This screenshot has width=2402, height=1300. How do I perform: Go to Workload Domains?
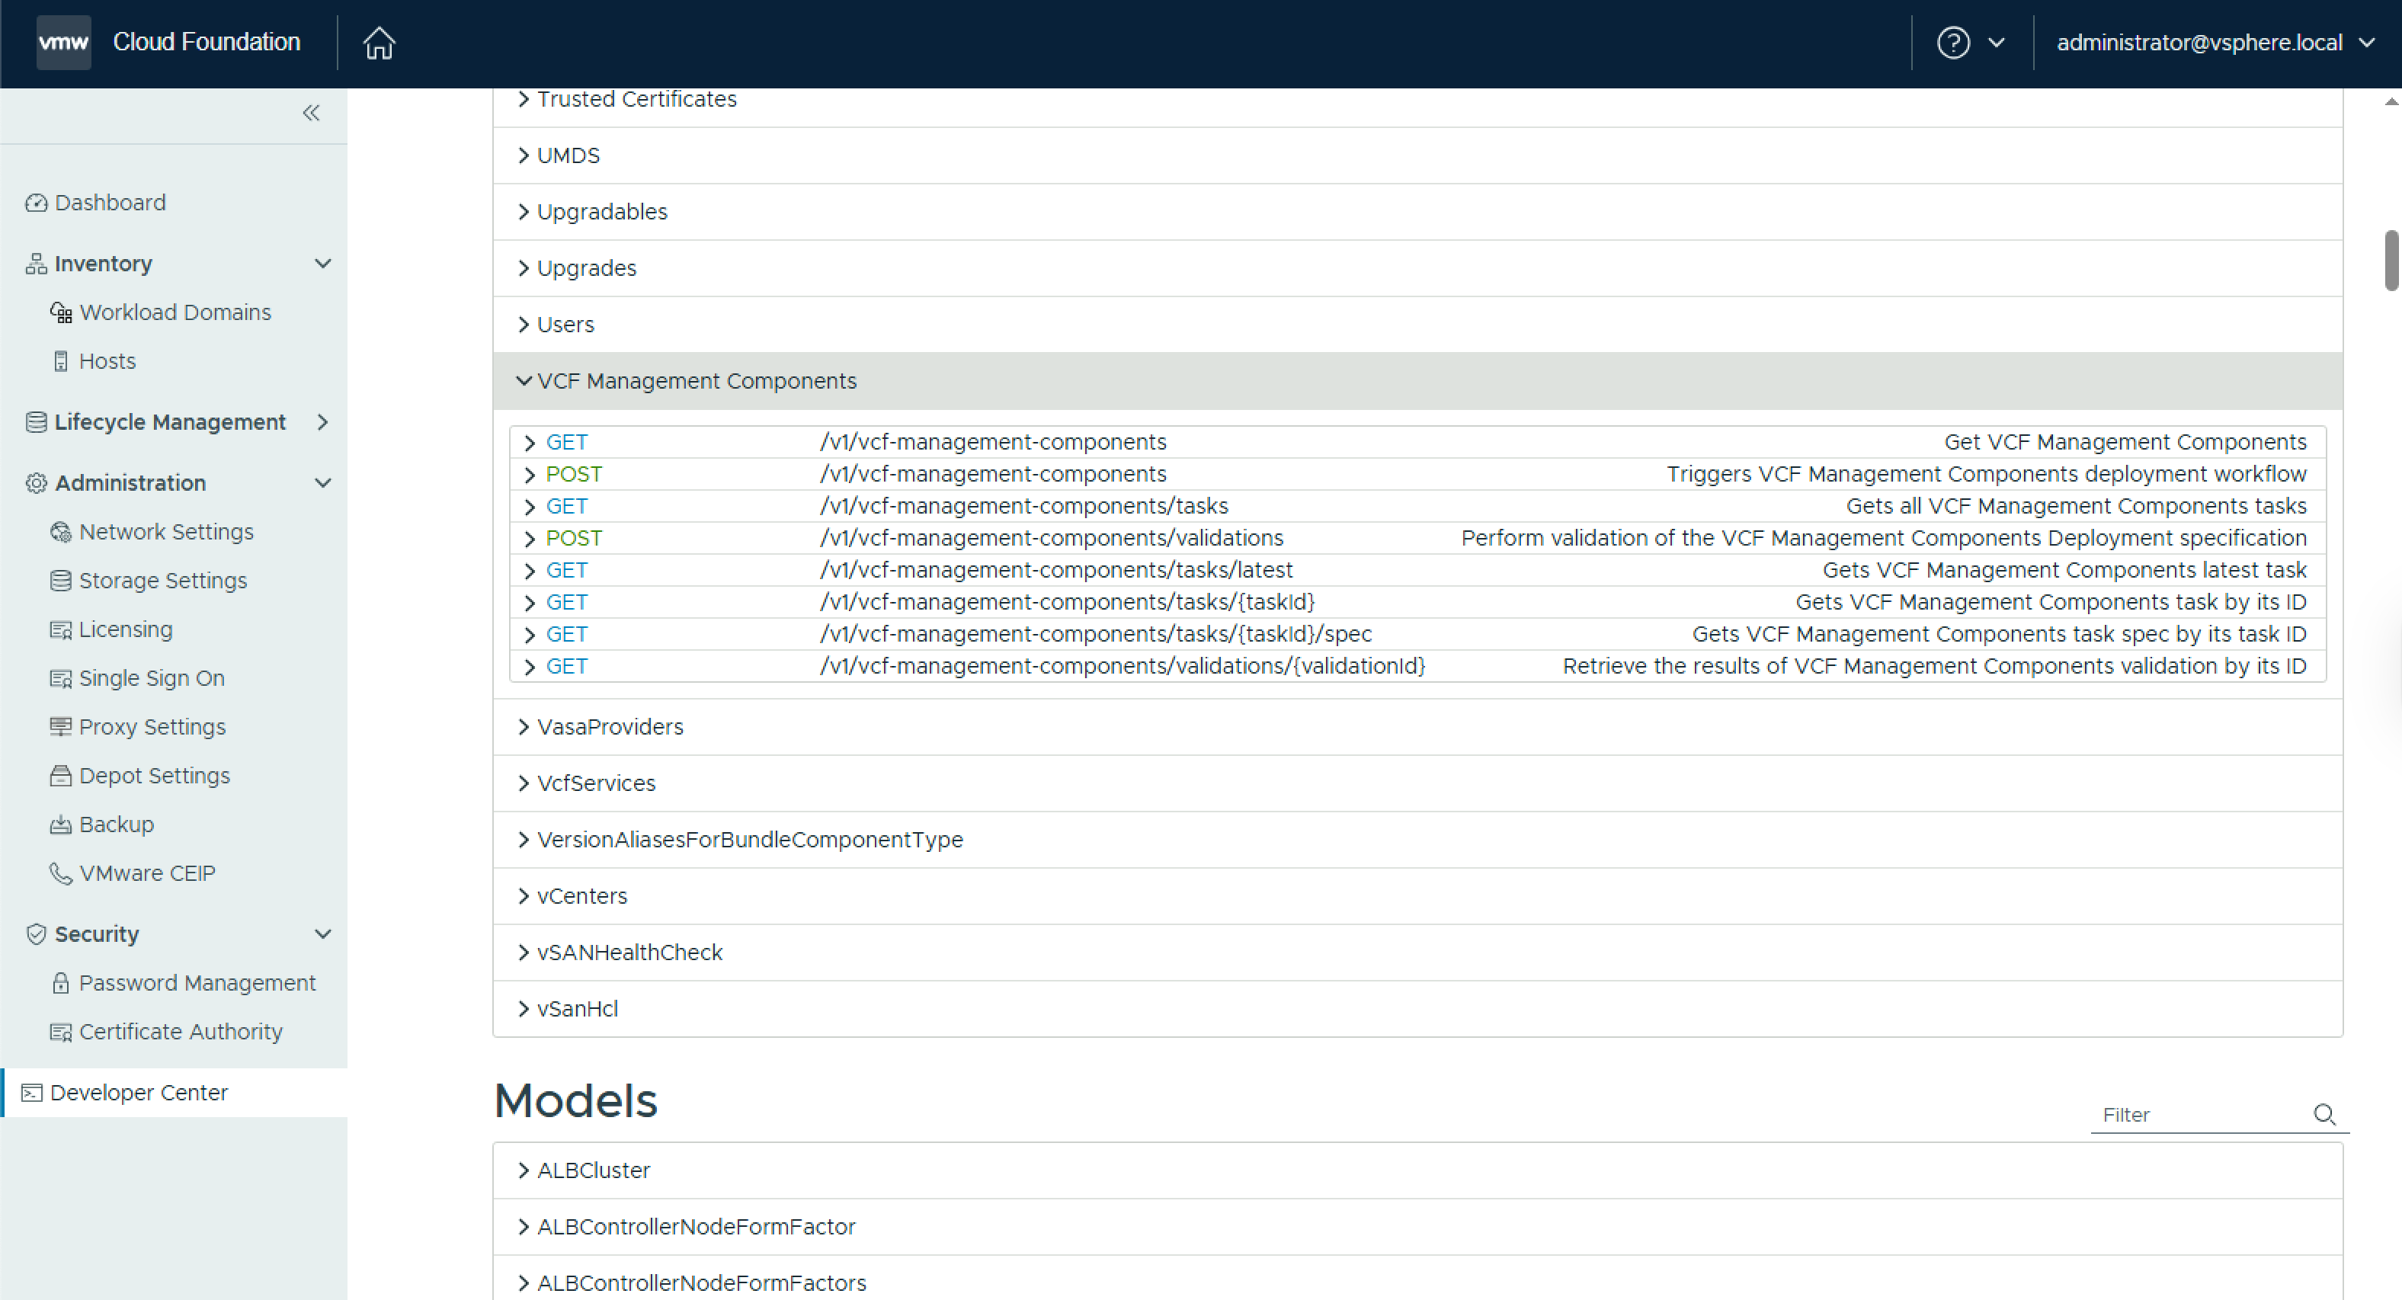(x=175, y=312)
